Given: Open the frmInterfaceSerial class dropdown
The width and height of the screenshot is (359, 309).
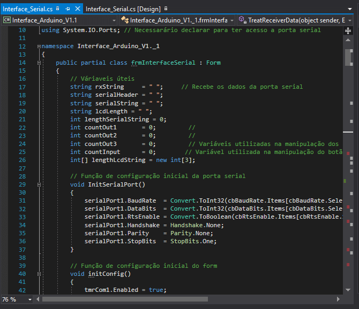Looking at the screenshot, I should coord(232,20).
